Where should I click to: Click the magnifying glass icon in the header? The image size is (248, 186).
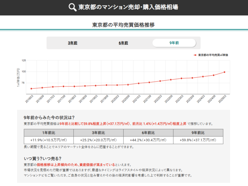[x=73, y=7]
